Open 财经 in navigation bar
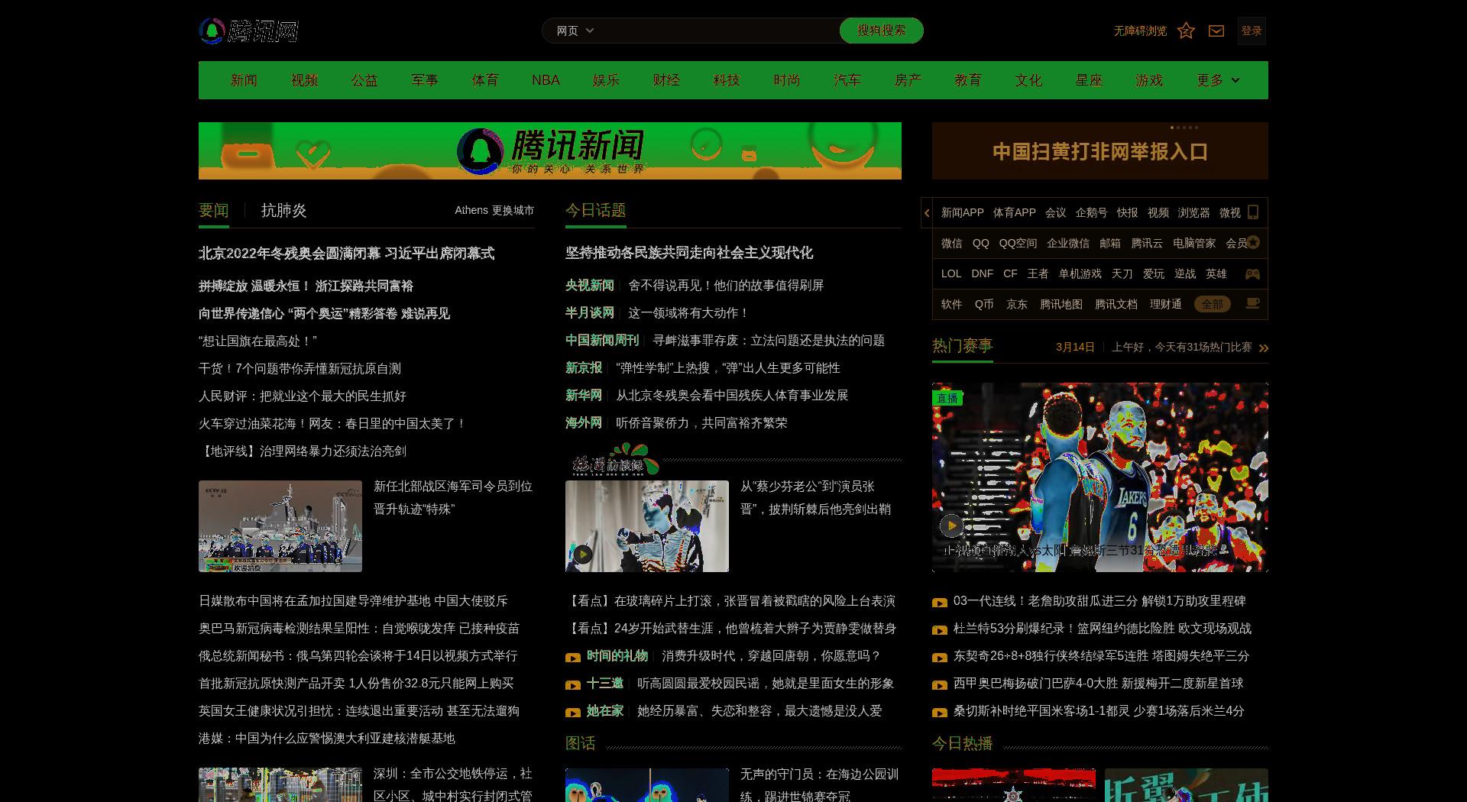 pos(666,80)
